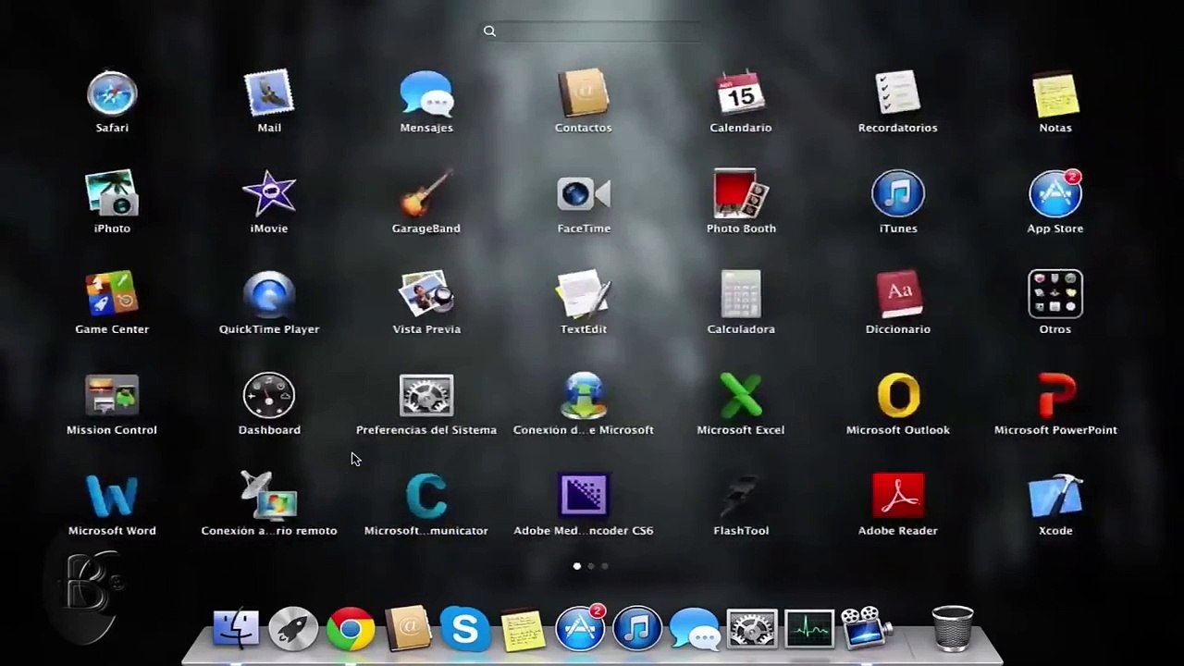Viewport: 1184px width, 666px height.
Task: Open Contactos in the Launchpad grid
Action: coord(584,94)
